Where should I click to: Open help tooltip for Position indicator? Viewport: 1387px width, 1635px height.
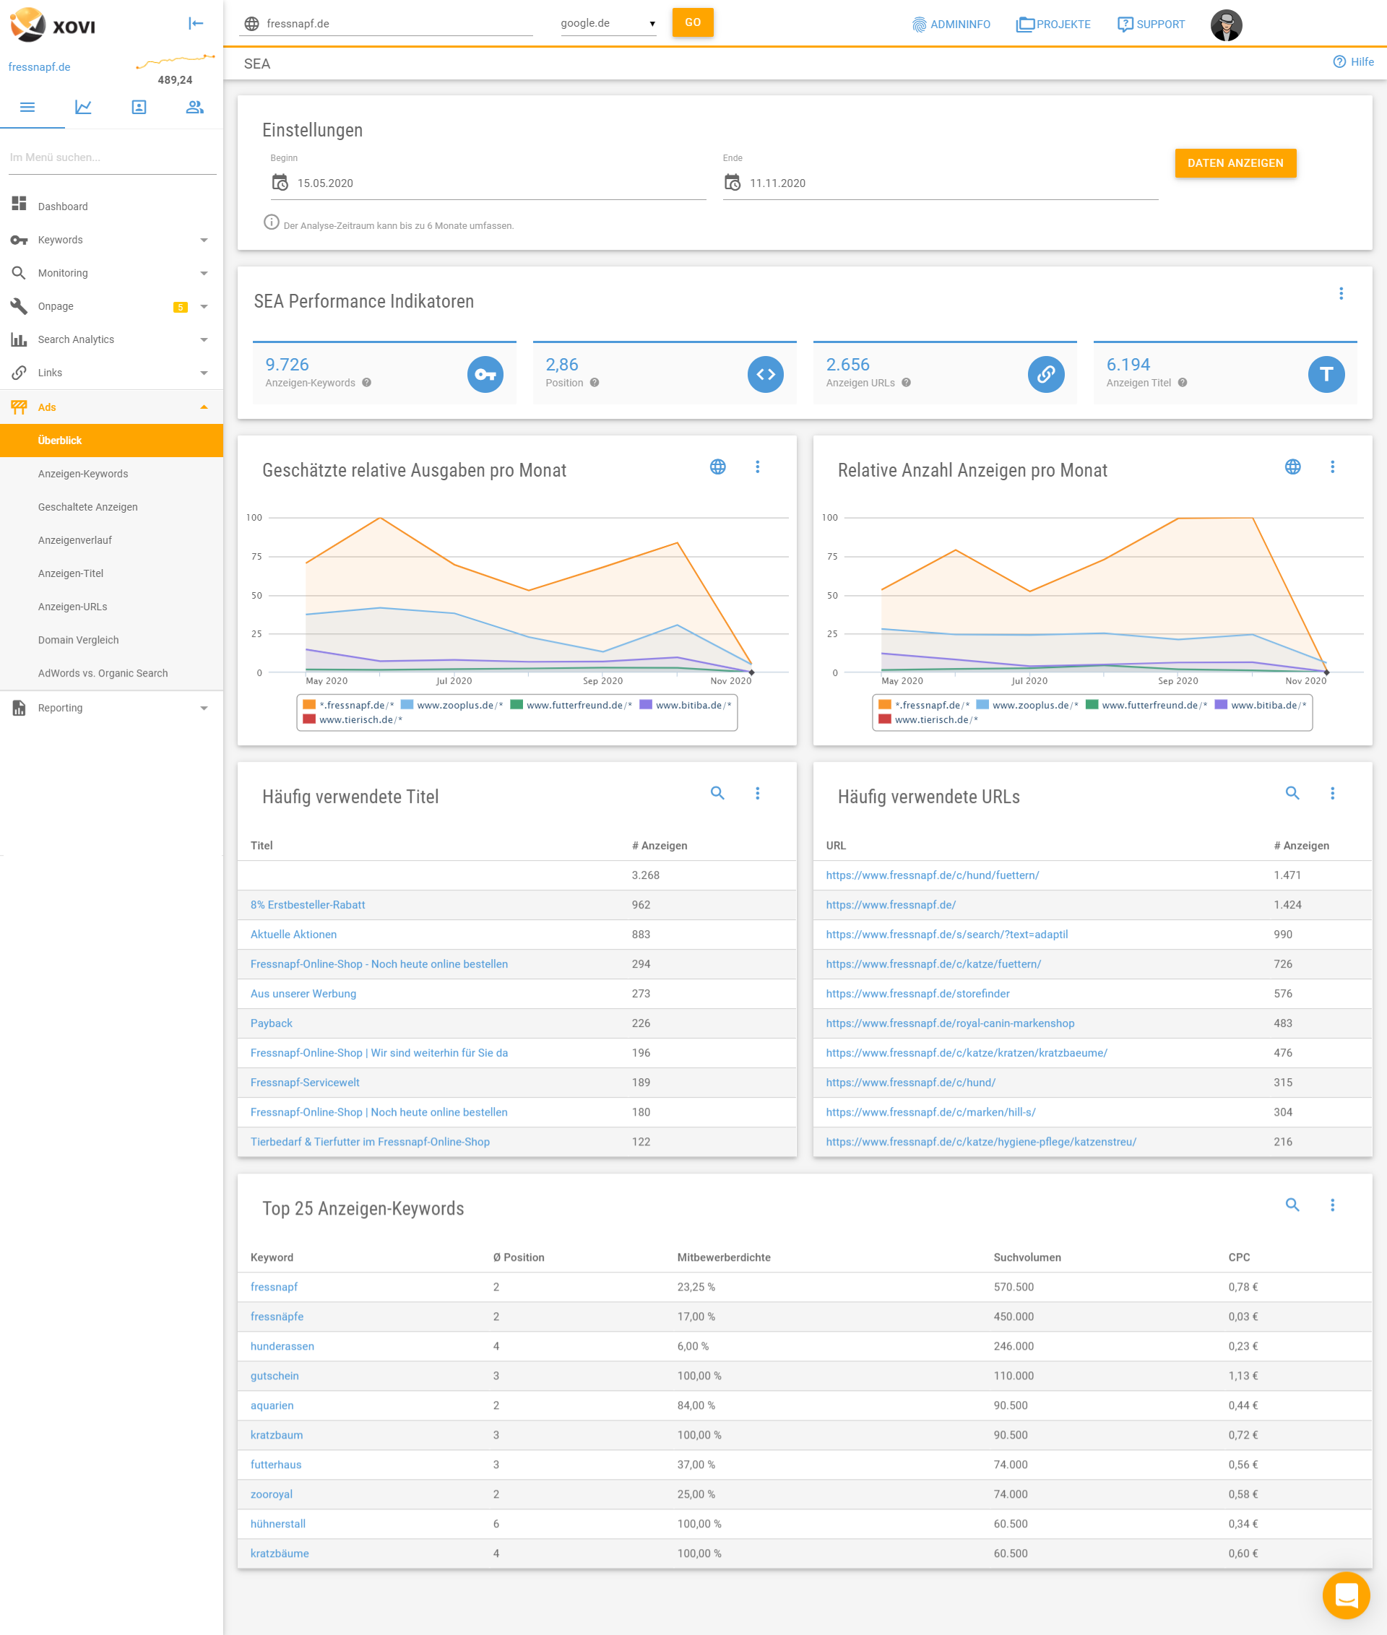pyautogui.click(x=595, y=383)
